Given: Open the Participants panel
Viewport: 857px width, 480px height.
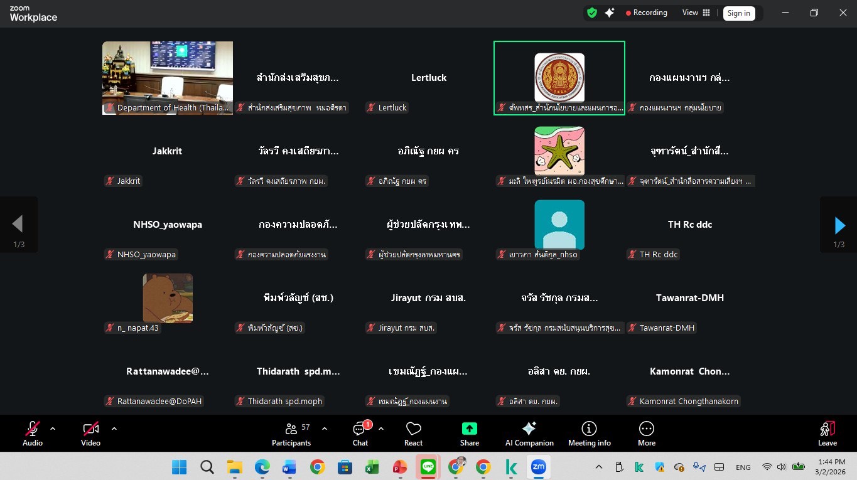Looking at the screenshot, I should (x=291, y=434).
